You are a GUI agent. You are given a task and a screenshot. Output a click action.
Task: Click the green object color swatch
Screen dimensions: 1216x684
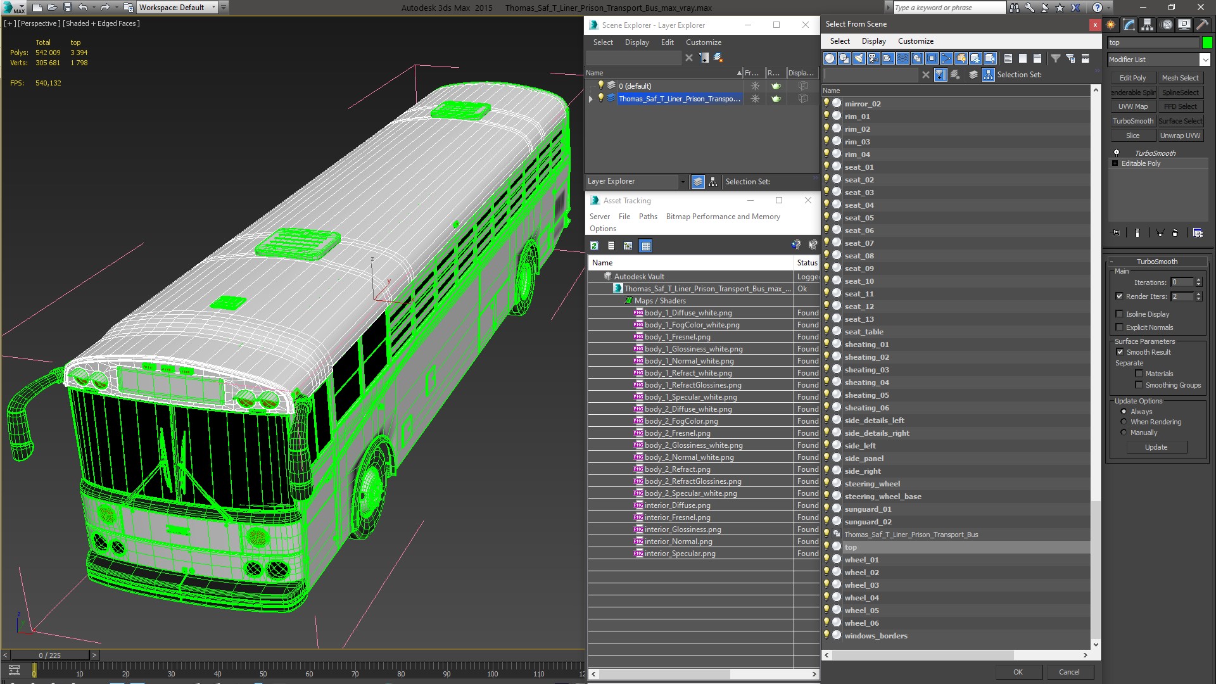(x=1207, y=42)
